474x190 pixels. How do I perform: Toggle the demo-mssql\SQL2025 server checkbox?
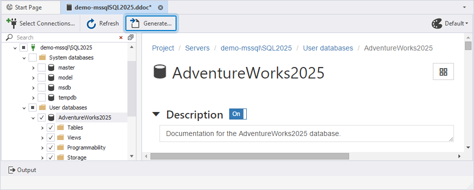(x=24, y=47)
